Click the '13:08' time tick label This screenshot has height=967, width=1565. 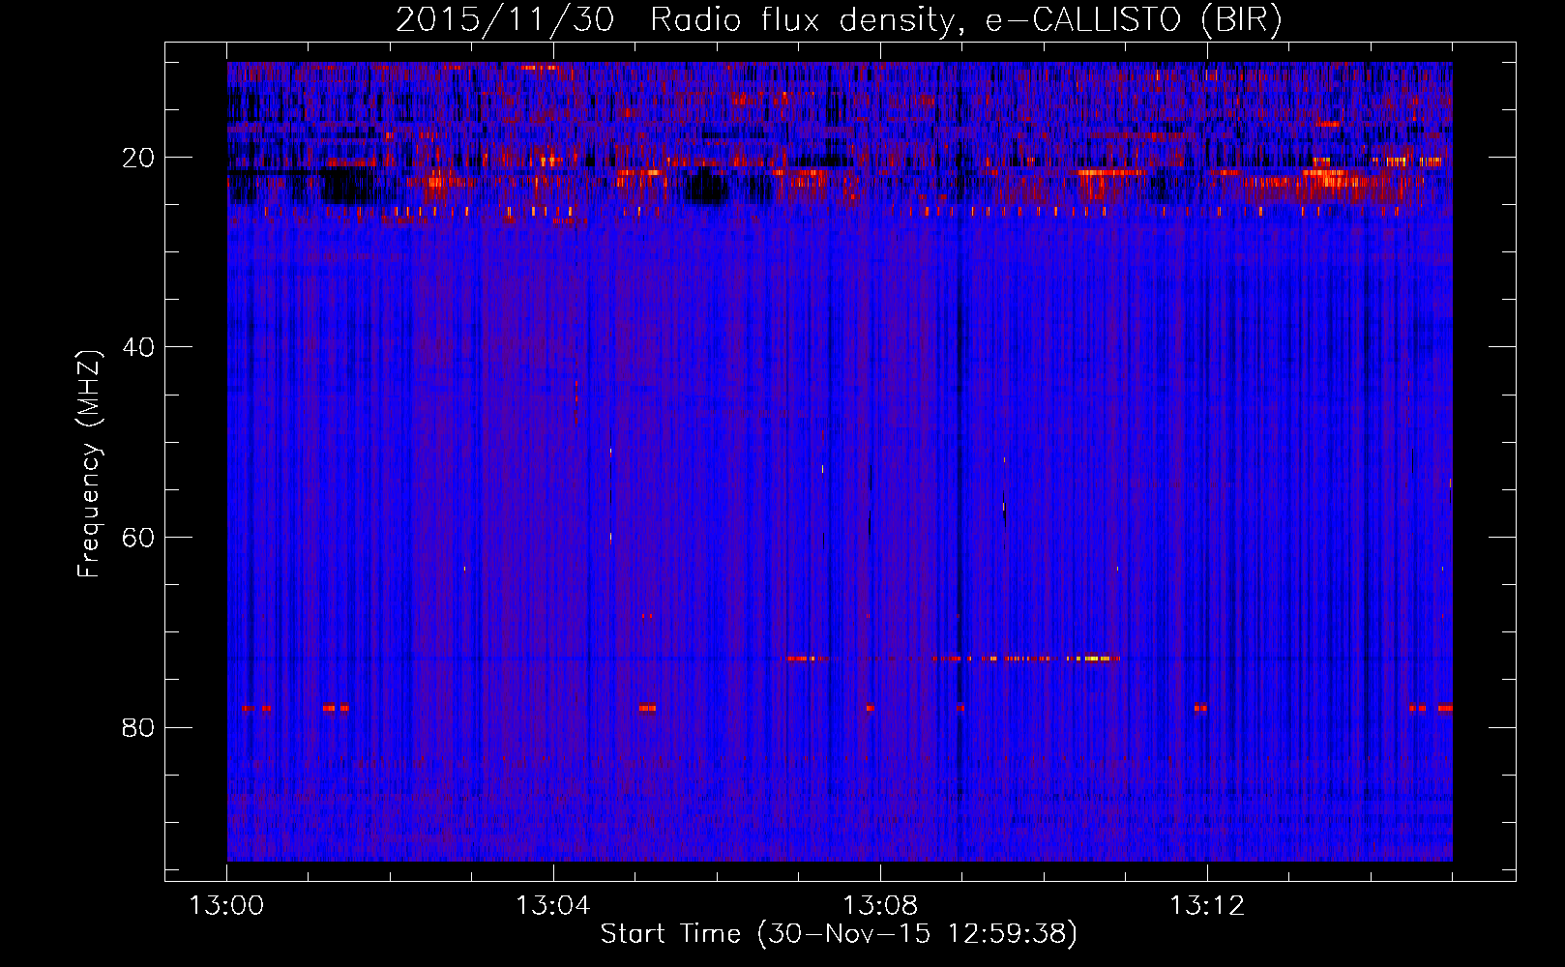coord(880,906)
